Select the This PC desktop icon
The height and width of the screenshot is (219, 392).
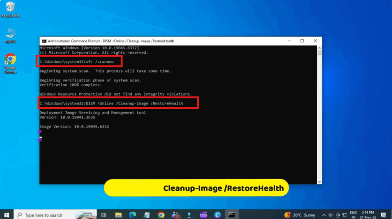pos(10,36)
